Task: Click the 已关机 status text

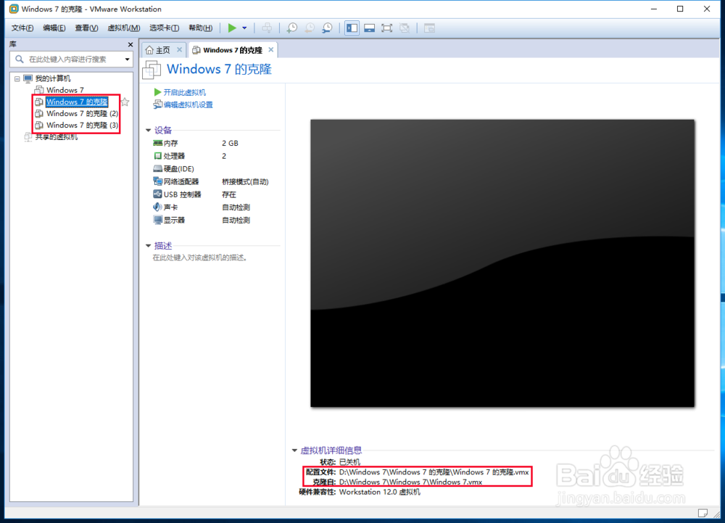Action: click(x=349, y=462)
